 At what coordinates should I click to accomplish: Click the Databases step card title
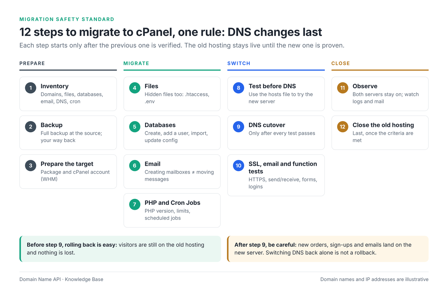[160, 125]
